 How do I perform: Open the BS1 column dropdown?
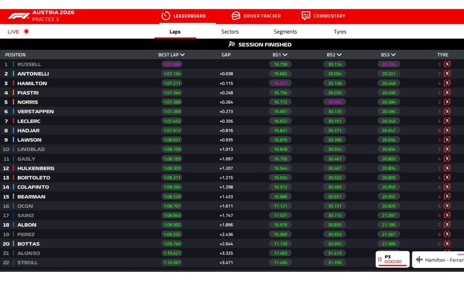(x=285, y=55)
